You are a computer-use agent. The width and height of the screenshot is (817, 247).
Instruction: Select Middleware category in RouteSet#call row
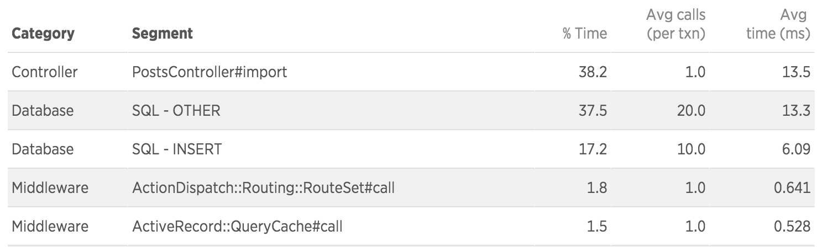[50, 187]
